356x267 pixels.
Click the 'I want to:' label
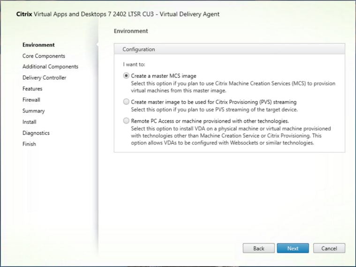[134, 64]
